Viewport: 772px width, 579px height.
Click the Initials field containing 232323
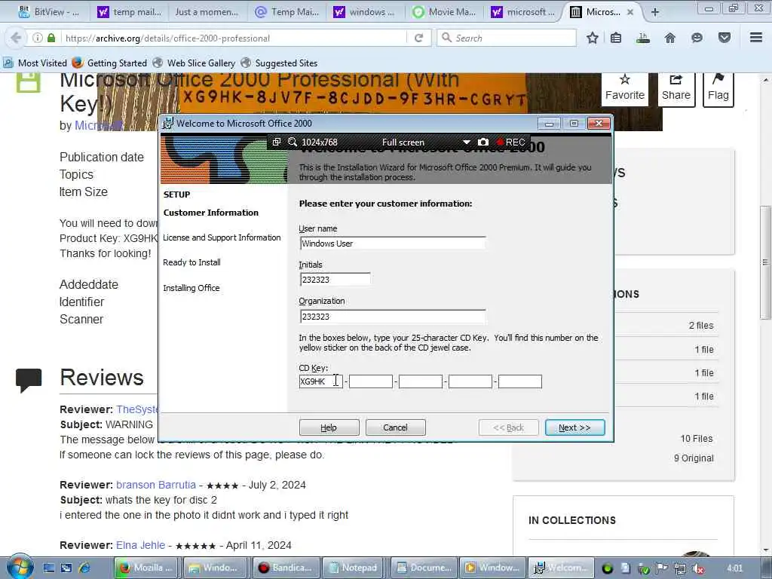[x=335, y=279]
